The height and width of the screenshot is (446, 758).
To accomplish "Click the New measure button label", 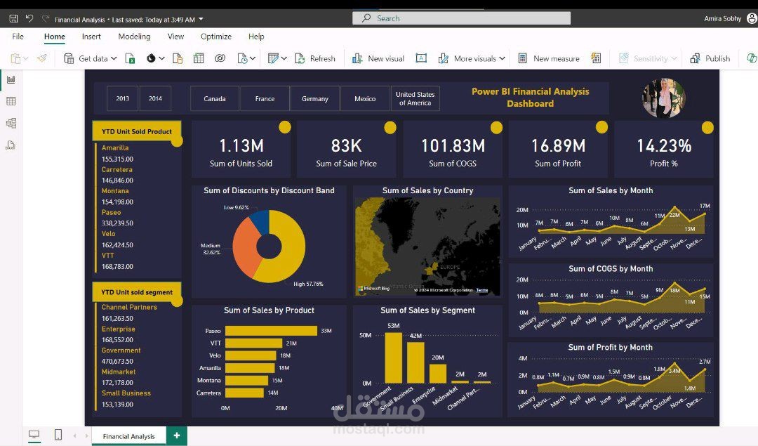I will pos(557,58).
